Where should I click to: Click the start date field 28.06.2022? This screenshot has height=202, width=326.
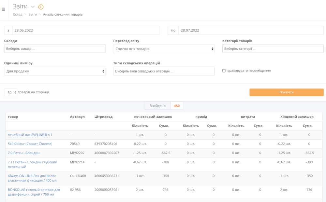coord(86,30)
